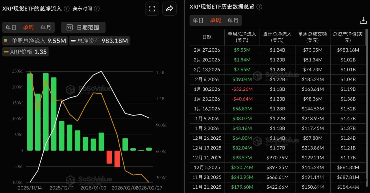Switch left chart to 单日 tab
Screen dimensions: 370x193
click(x=11, y=27)
